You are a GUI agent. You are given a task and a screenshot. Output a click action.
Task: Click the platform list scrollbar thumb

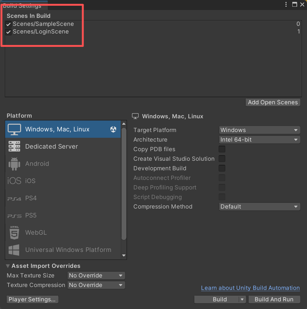tap(124, 184)
